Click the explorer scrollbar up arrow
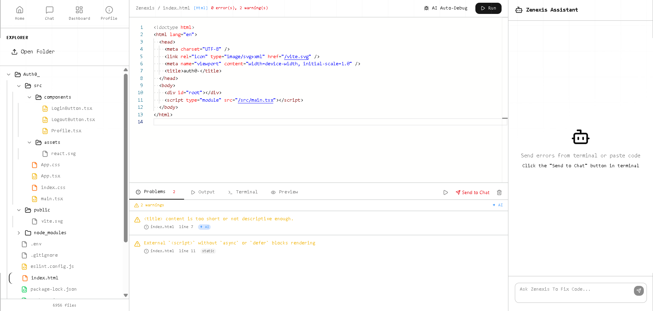Image resolution: width=653 pixels, height=311 pixels. click(x=126, y=70)
